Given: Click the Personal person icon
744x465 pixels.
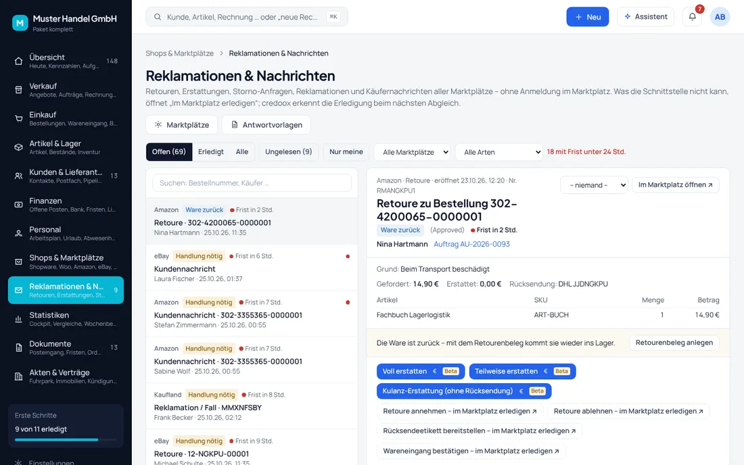Looking at the screenshot, I should [18, 233].
